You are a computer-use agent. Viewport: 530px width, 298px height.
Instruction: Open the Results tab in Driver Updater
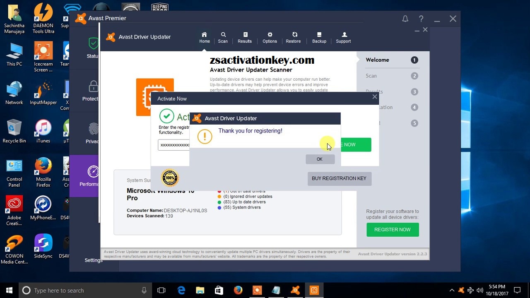click(x=245, y=37)
